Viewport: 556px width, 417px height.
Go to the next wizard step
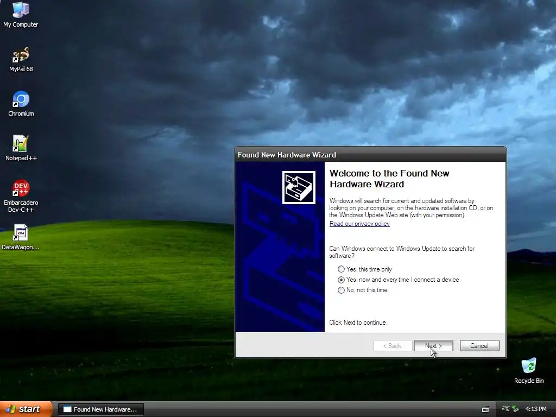tap(433, 346)
